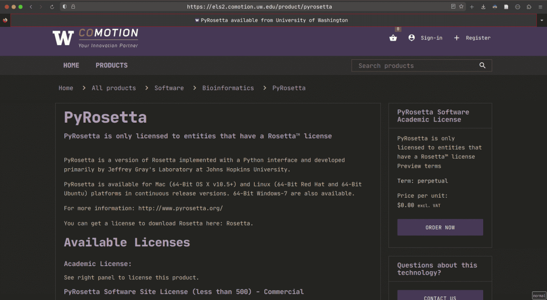The image size is (547, 300).
Task: Click the padlock site security icon
Action: (x=73, y=7)
